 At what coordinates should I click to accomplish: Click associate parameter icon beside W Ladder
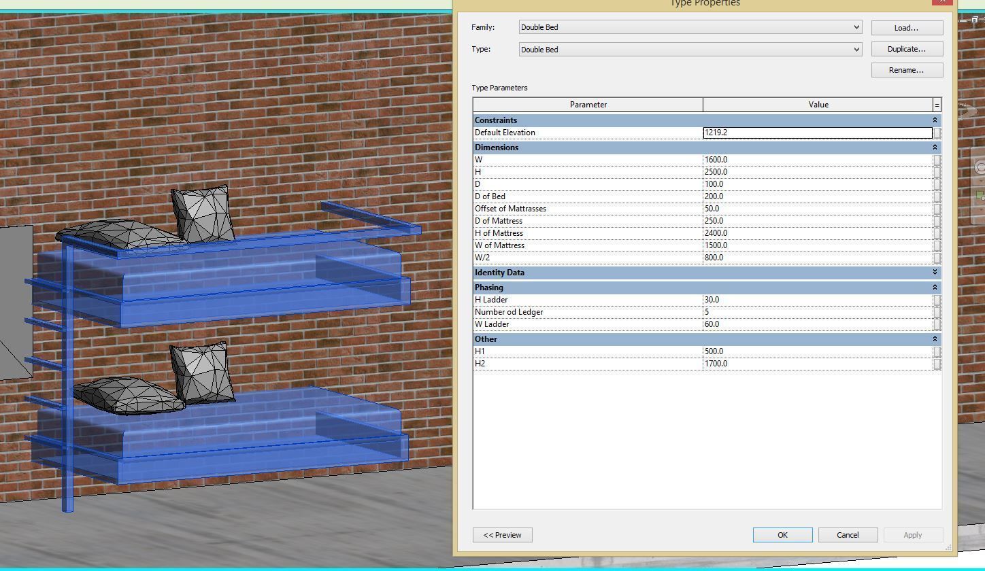937,324
